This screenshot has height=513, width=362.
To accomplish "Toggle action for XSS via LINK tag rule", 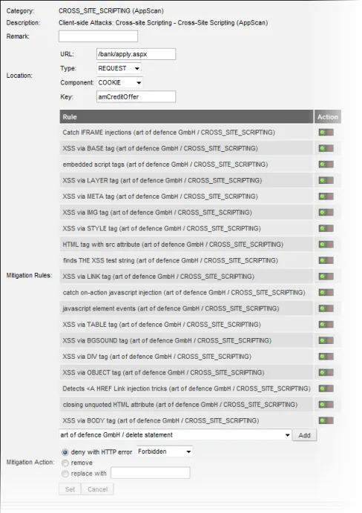I will pos(326,277).
